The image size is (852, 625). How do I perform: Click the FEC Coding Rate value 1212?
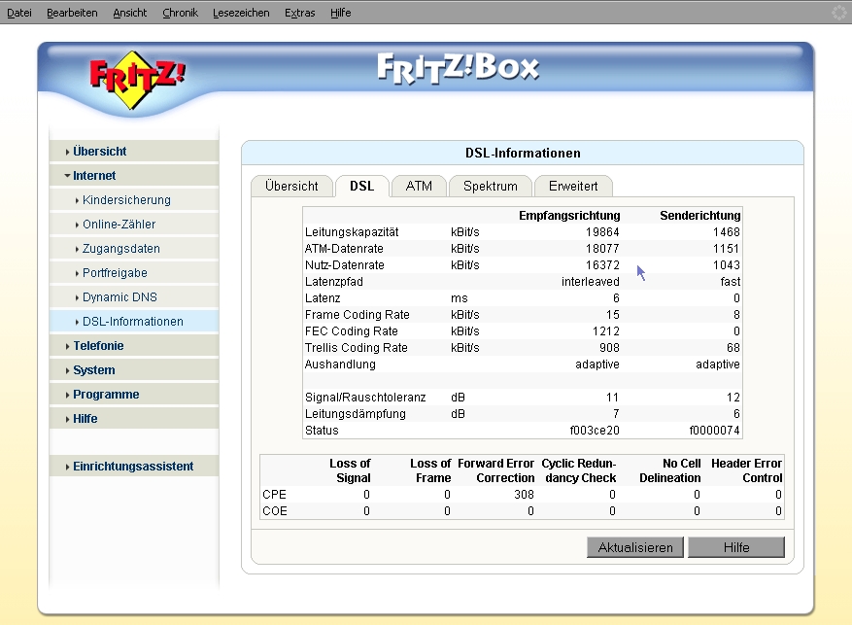point(606,331)
